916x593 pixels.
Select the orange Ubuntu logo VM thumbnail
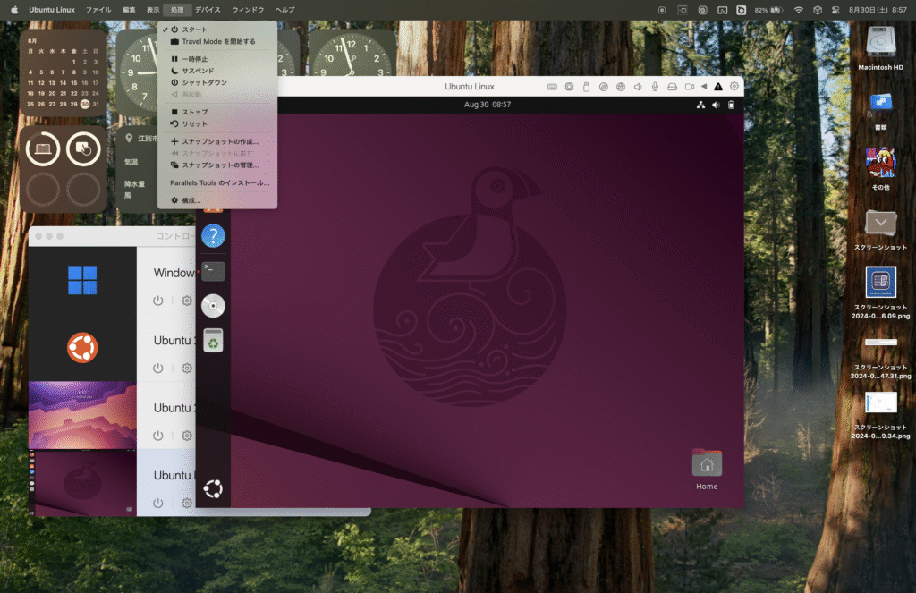click(82, 348)
